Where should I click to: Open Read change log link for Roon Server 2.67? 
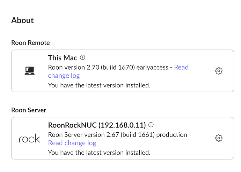click(x=72, y=143)
